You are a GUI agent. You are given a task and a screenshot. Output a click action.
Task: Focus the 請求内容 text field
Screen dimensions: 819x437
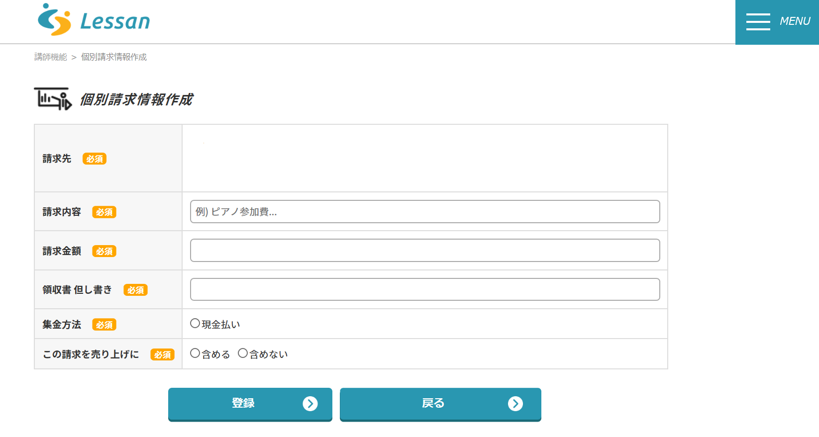pos(425,212)
